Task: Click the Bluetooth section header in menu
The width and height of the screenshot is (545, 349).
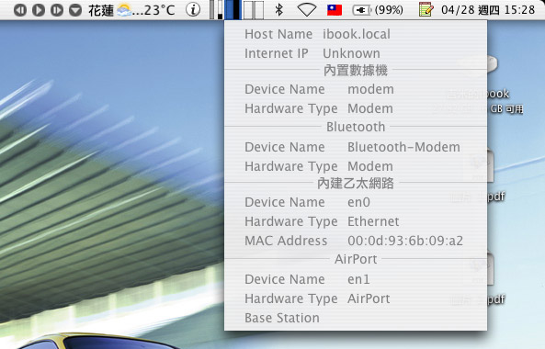Action: click(x=356, y=127)
